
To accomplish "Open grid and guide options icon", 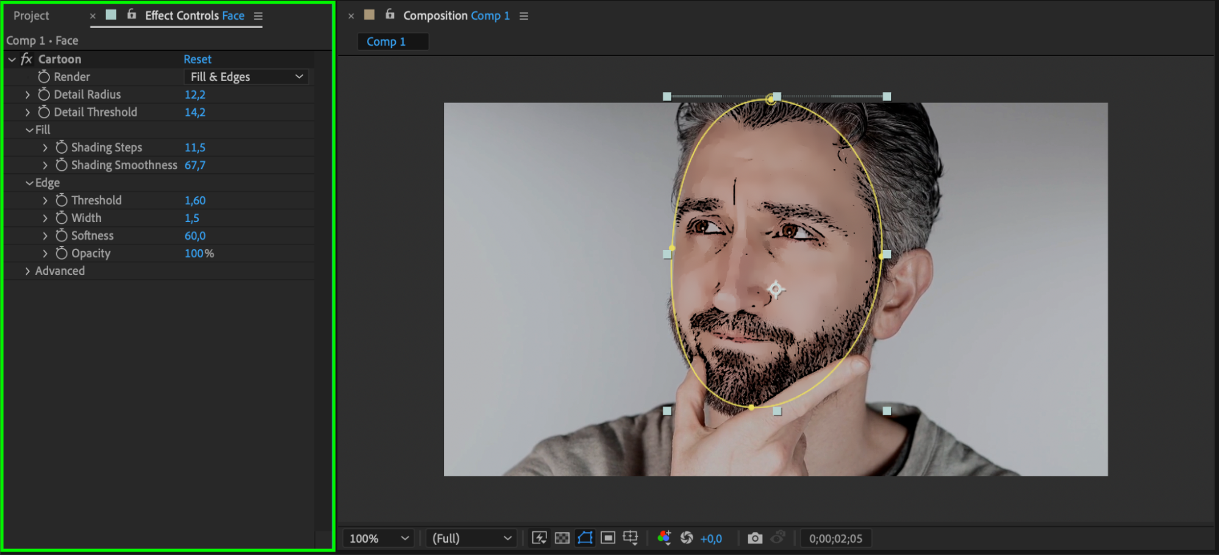I will point(631,538).
